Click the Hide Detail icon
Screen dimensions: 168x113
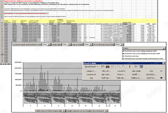click(118, 67)
